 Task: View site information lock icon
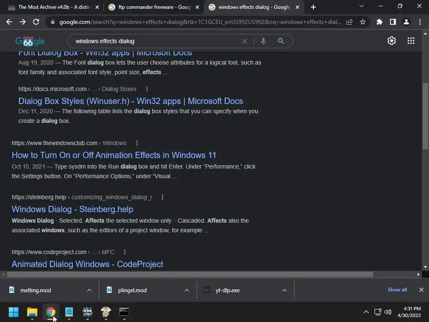[53, 22]
